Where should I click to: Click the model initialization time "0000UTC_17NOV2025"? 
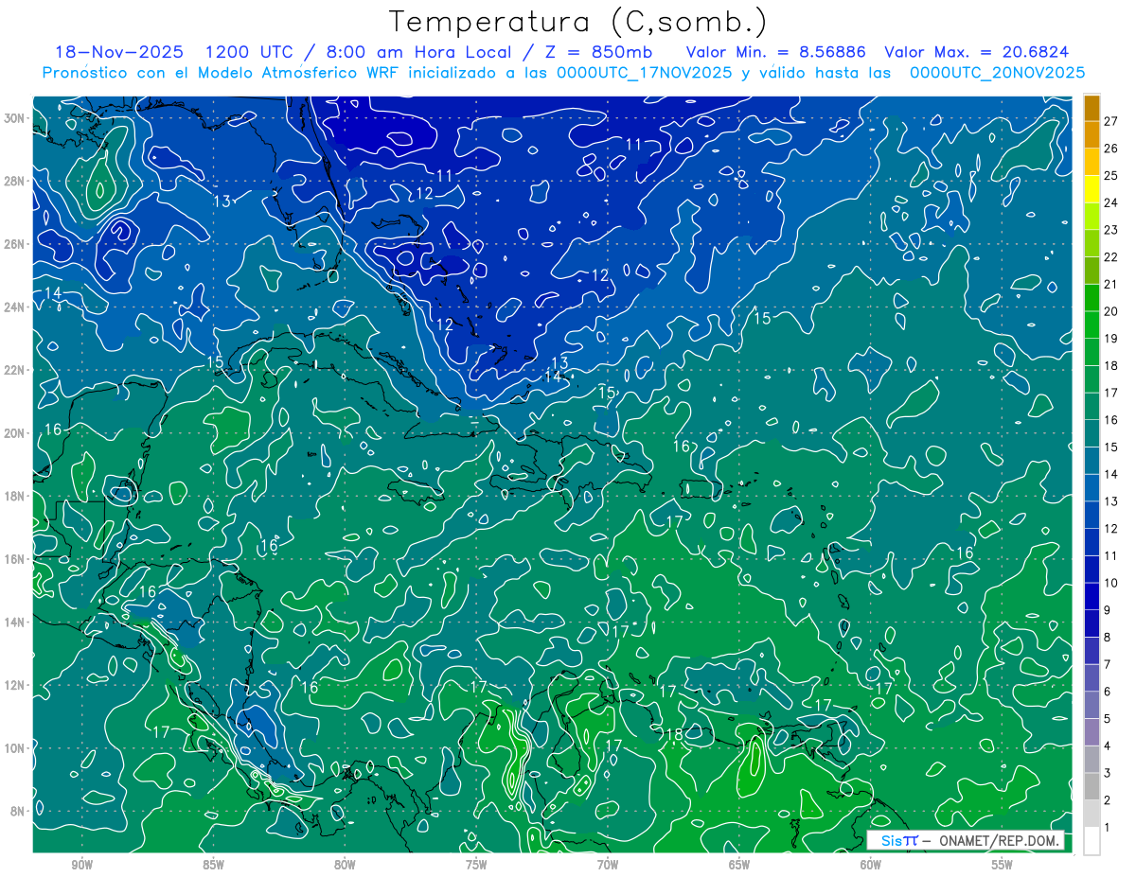(647, 72)
